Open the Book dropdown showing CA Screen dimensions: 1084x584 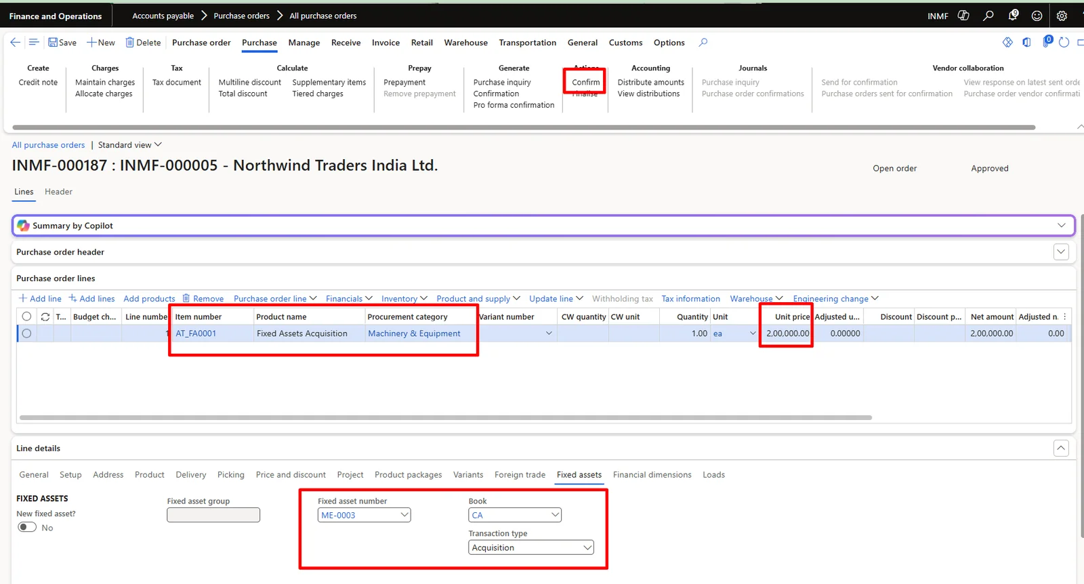(556, 515)
